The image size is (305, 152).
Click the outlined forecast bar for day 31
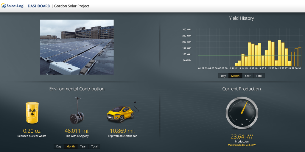(x=299, y=57)
